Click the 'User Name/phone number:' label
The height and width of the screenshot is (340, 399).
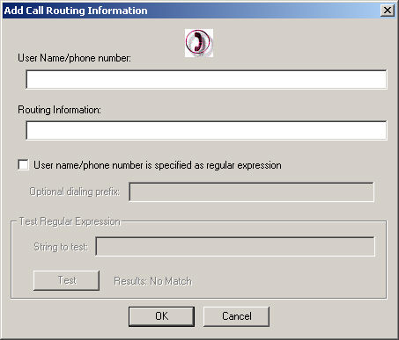coord(74,58)
